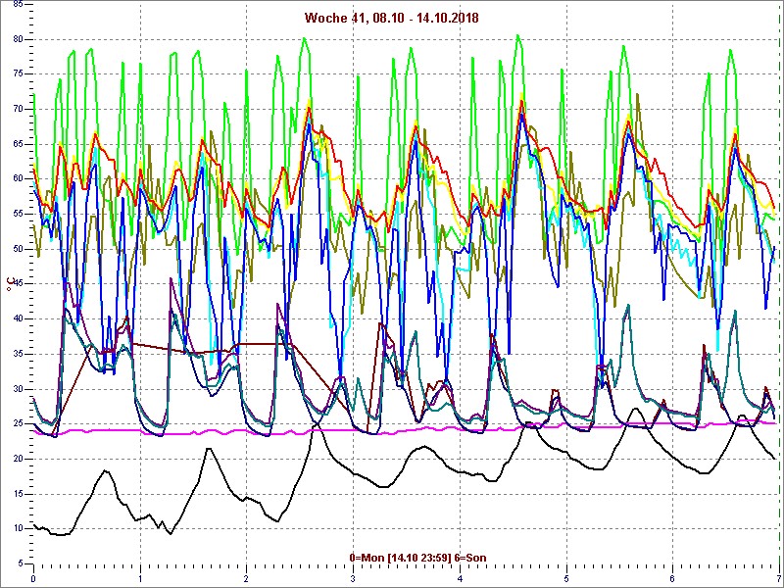Screen dimensions: 784x588
Task: Click the chart title "Woche 41, 08.10 - 14.10.2018"
Action: pos(391,19)
